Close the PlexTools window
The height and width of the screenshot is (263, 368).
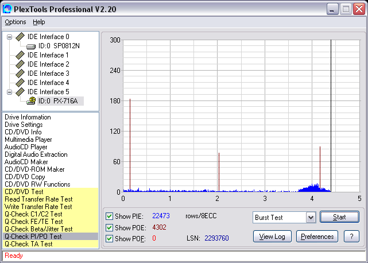[x=359, y=9]
